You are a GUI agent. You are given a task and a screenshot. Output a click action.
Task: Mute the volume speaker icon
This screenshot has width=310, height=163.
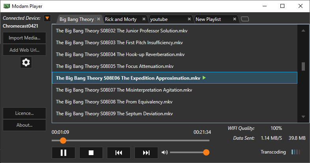pyautogui.click(x=164, y=153)
